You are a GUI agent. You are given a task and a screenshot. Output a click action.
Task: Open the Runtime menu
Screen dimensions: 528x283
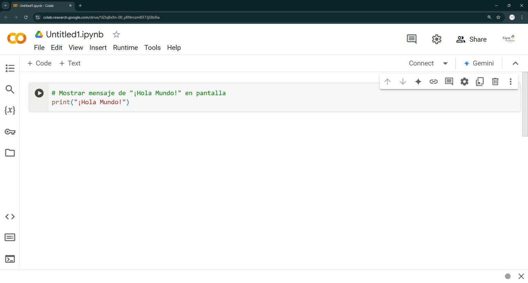125,48
